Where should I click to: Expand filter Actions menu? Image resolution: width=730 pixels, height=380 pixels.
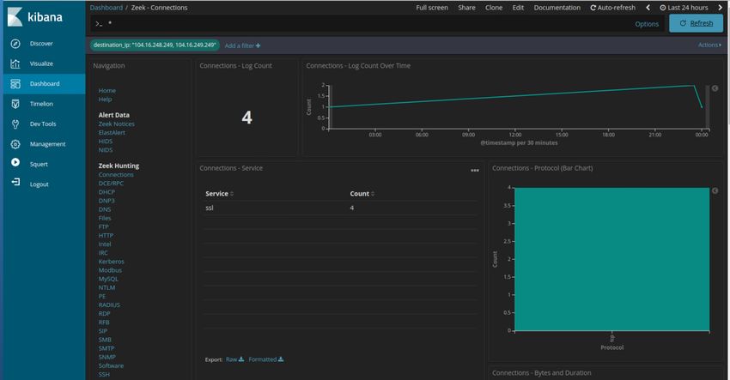[x=709, y=45]
